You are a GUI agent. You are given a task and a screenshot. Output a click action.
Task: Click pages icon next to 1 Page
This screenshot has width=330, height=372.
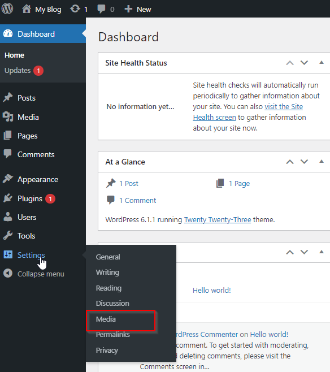coord(220,183)
